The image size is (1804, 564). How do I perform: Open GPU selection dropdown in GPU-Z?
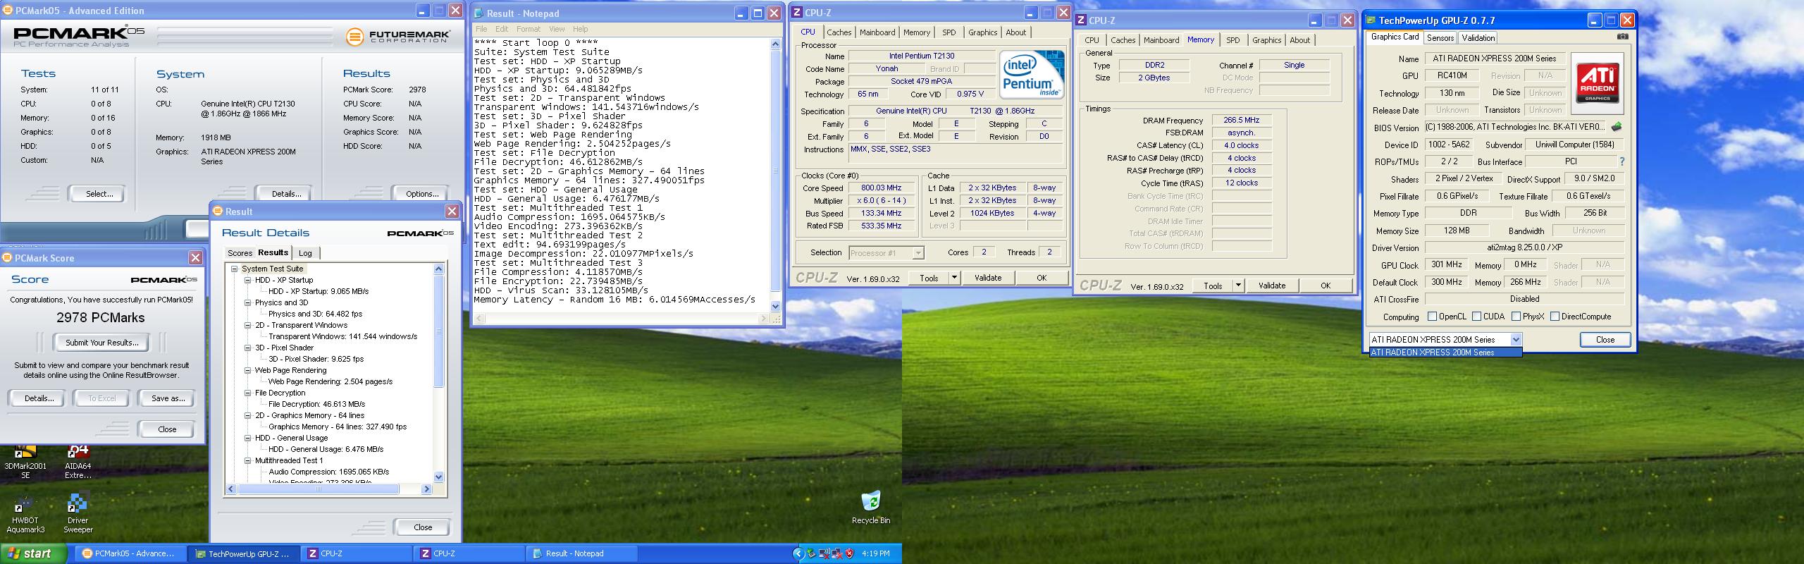1516,340
